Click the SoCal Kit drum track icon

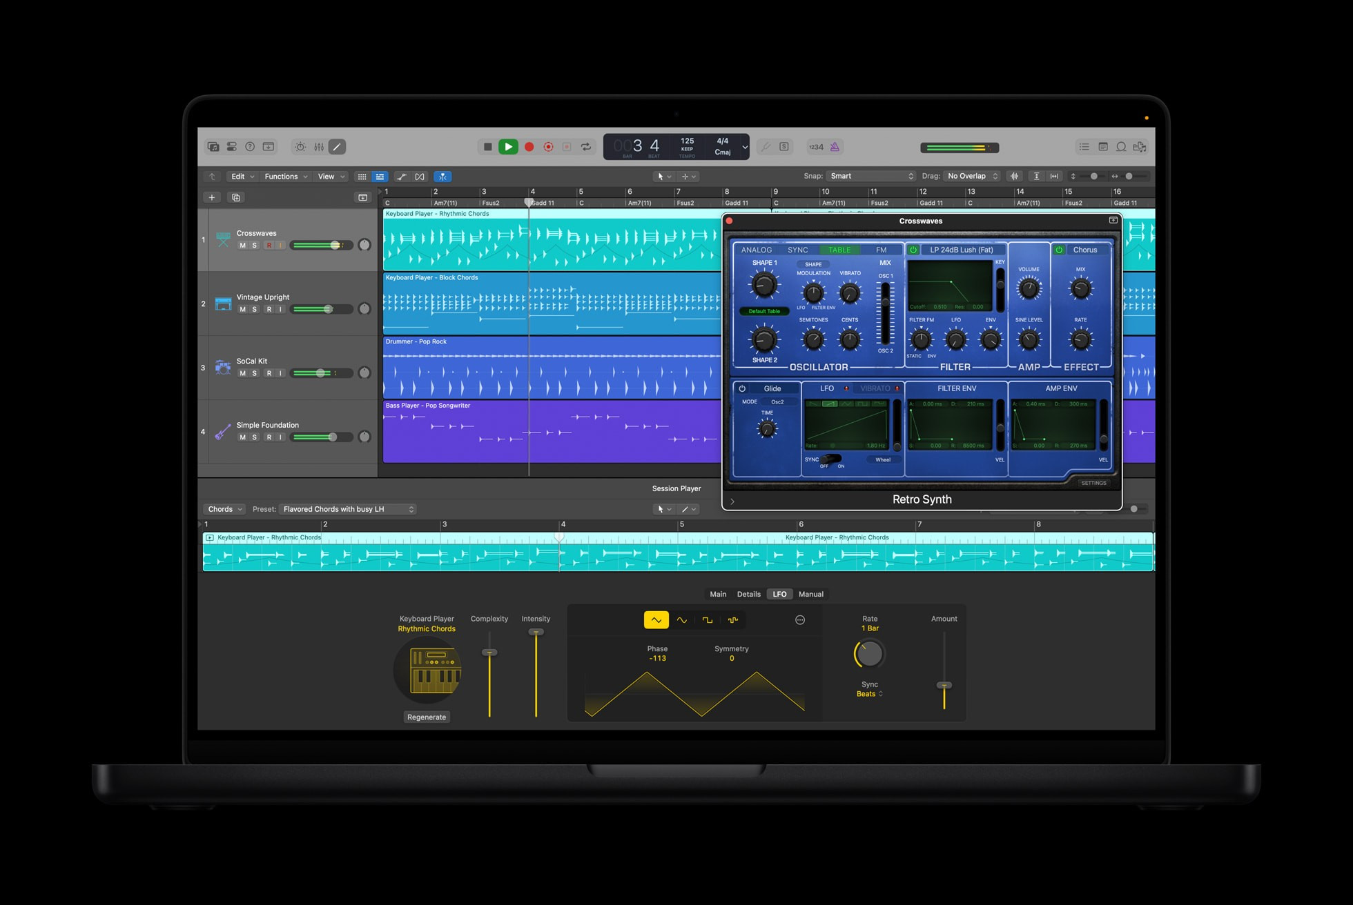222,367
